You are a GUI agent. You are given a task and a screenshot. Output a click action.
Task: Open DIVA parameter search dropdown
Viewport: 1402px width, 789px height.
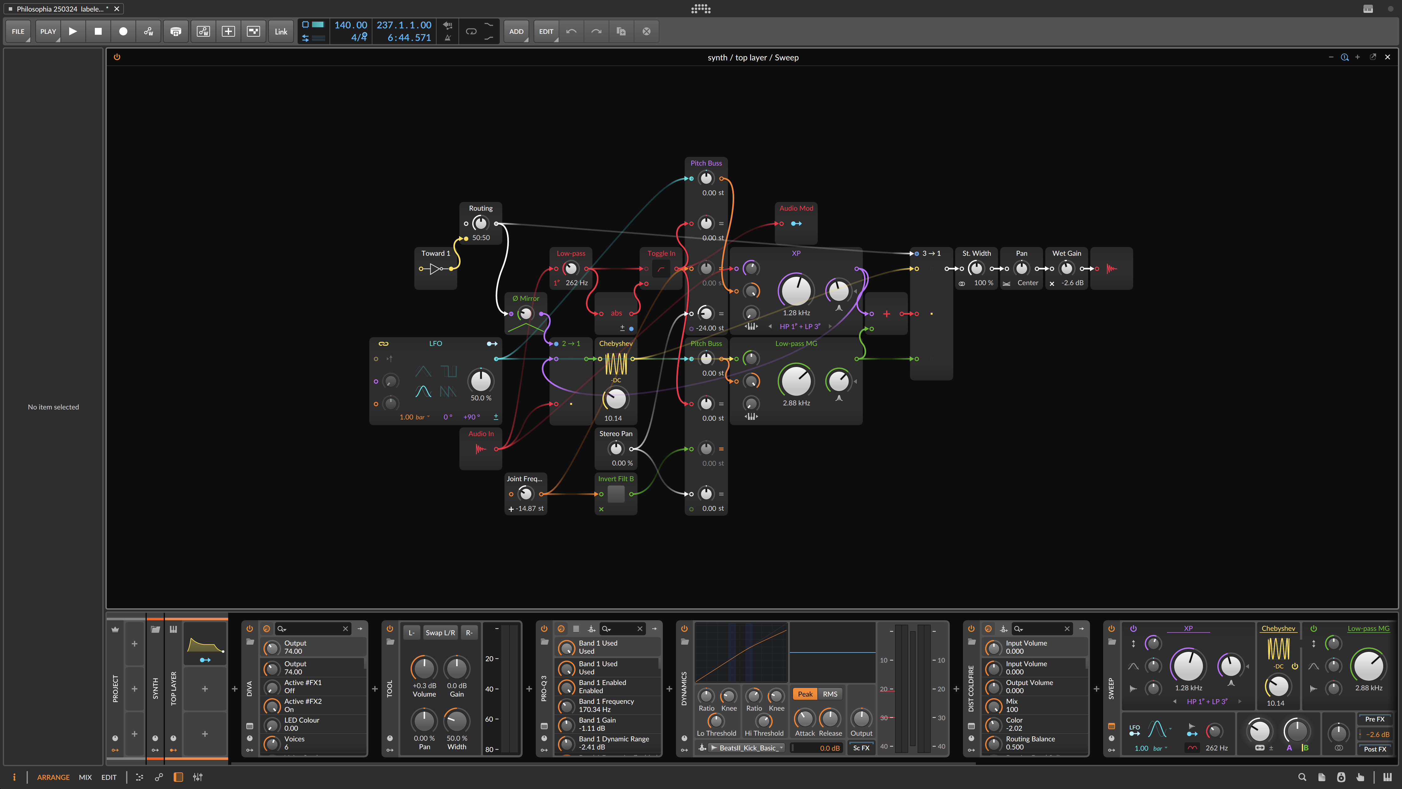click(x=282, y=629)
